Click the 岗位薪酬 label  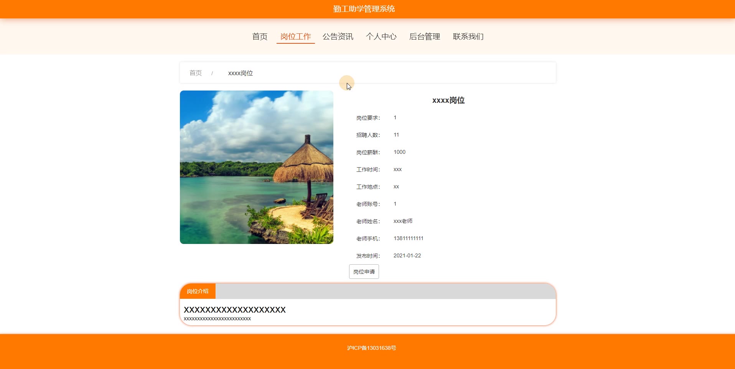pyautogui.click(x=368, y=152)
